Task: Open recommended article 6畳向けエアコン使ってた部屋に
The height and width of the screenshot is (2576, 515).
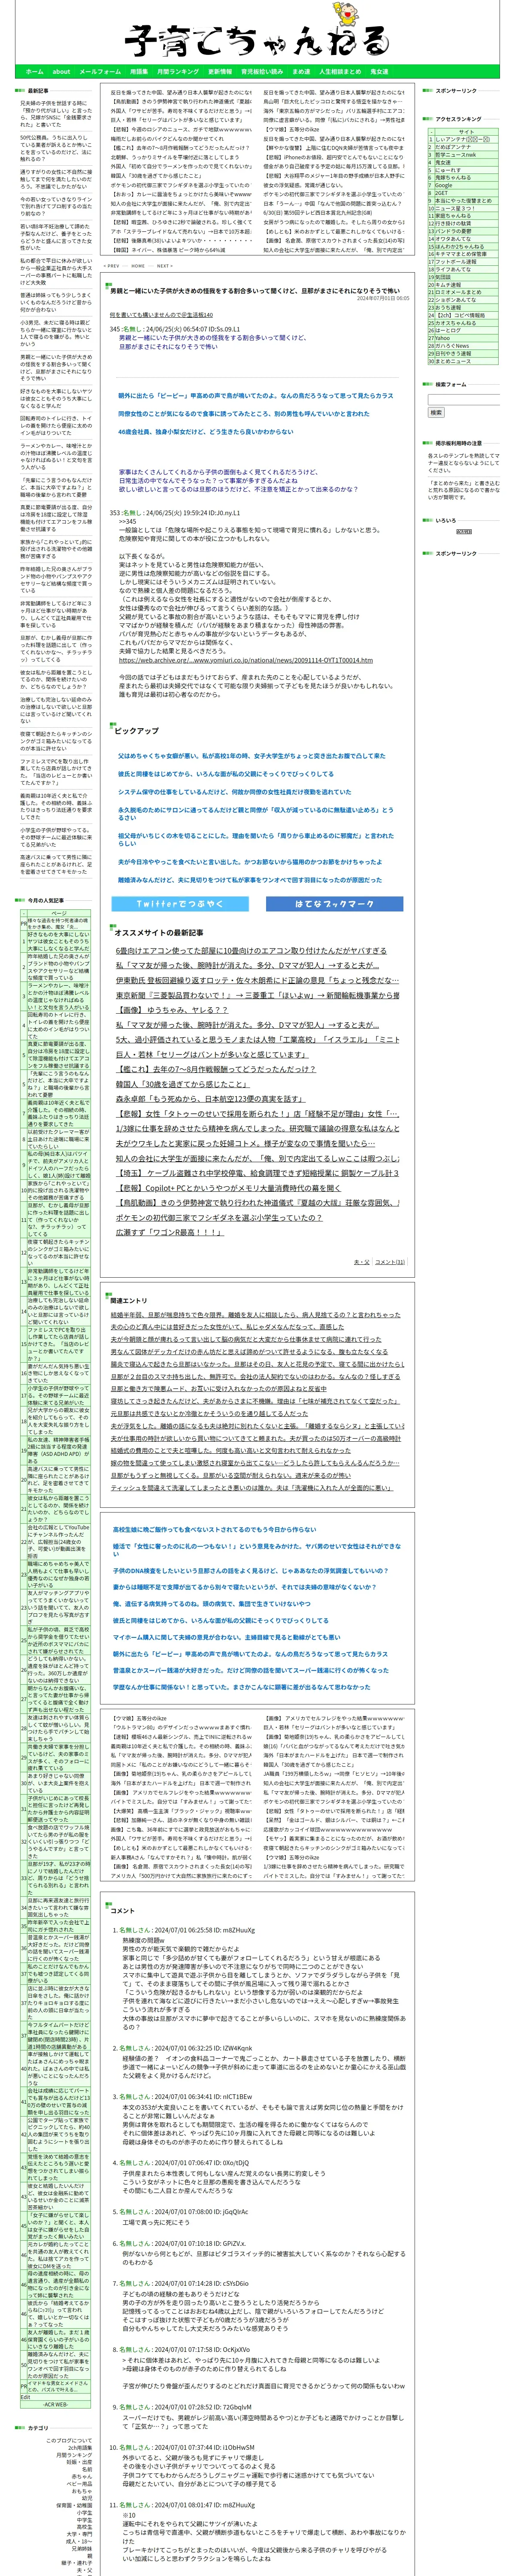Action: (x=252, y=951)
